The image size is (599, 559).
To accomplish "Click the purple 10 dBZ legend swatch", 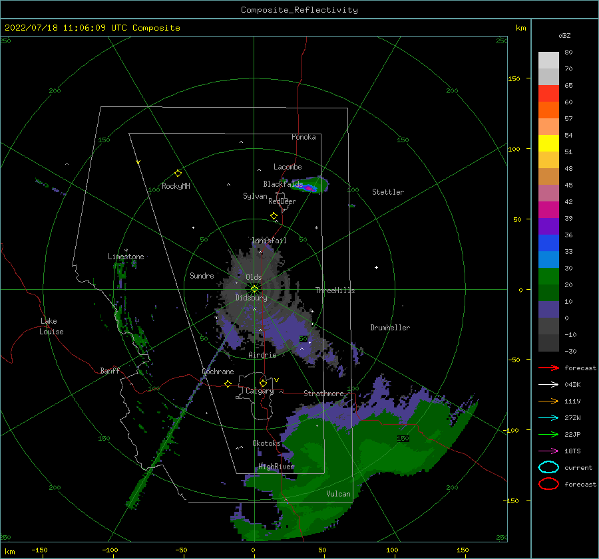I will (548, 310).
